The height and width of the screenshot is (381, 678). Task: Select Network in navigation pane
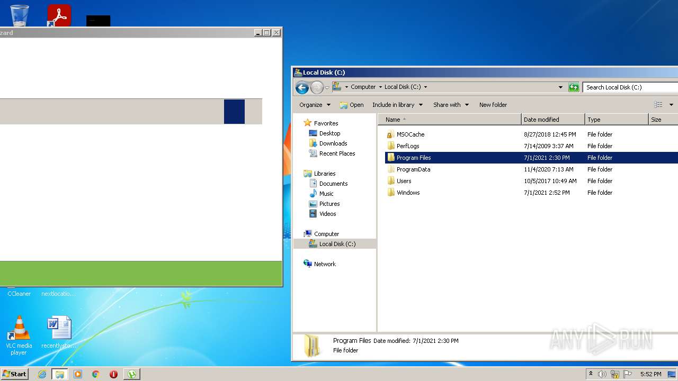325,264
